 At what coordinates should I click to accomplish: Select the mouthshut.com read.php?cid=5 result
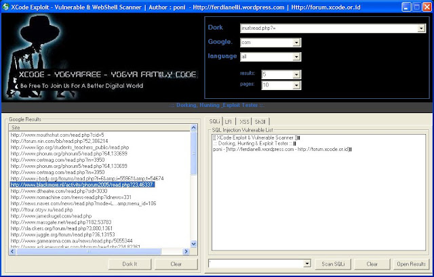pos(57,135)
